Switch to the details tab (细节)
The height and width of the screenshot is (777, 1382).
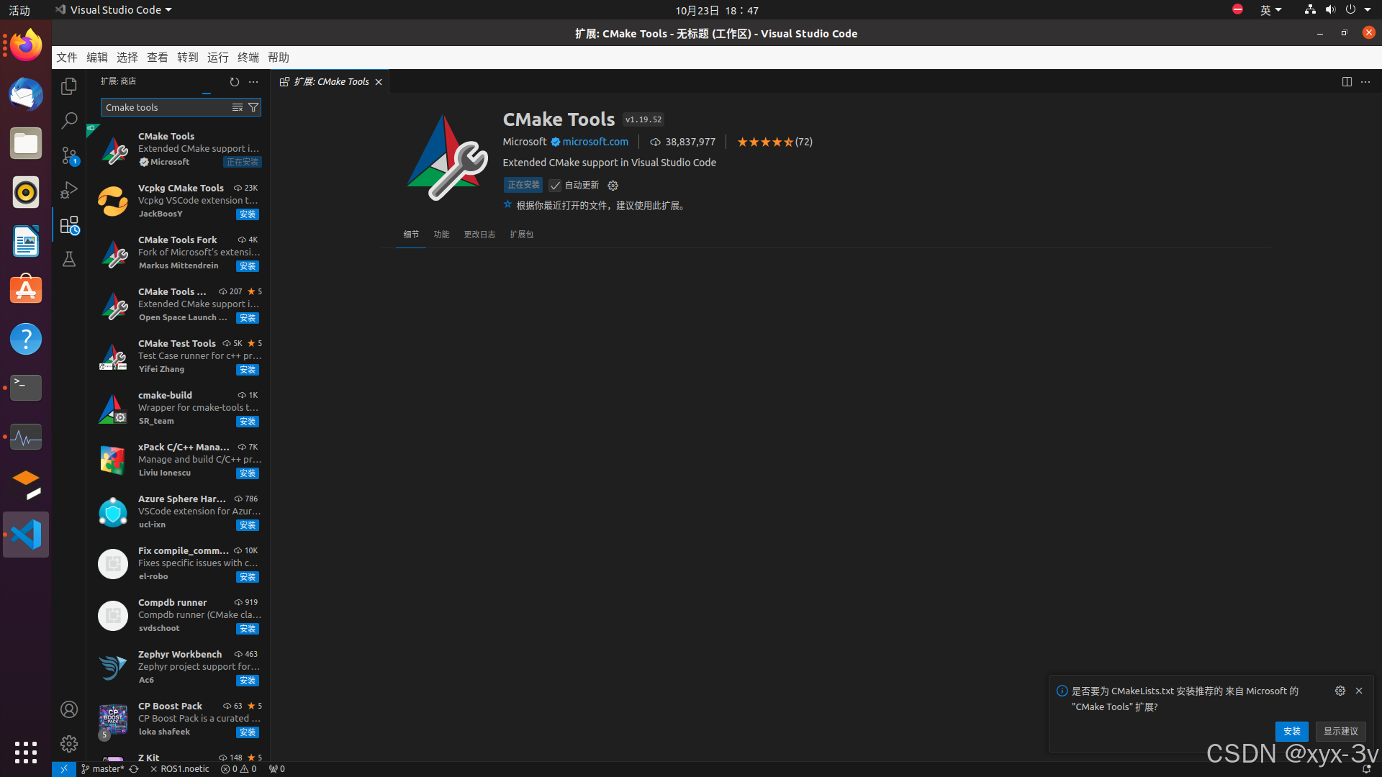click(411, 235)
